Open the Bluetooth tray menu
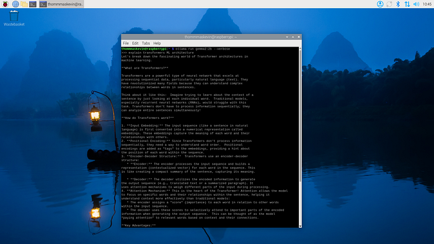 pyautogui.click(x=398, y=4)
